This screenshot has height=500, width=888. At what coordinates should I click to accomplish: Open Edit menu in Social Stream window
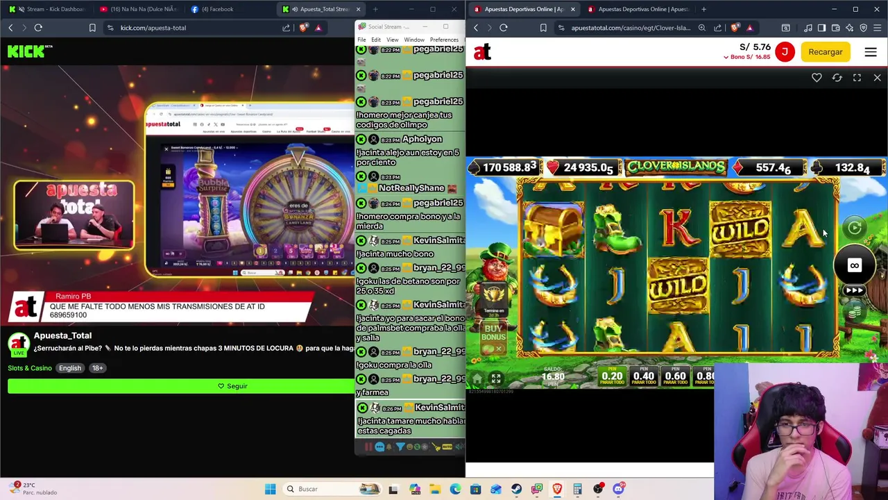[376, 40]
